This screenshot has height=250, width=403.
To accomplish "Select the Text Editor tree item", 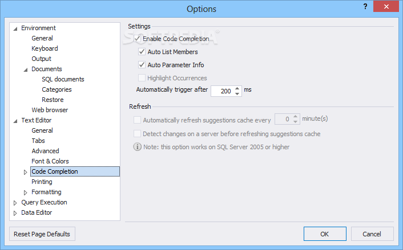I will 37,120.
